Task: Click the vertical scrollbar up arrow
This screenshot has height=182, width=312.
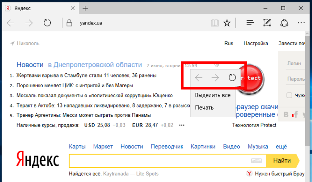Action: [307, 34]
